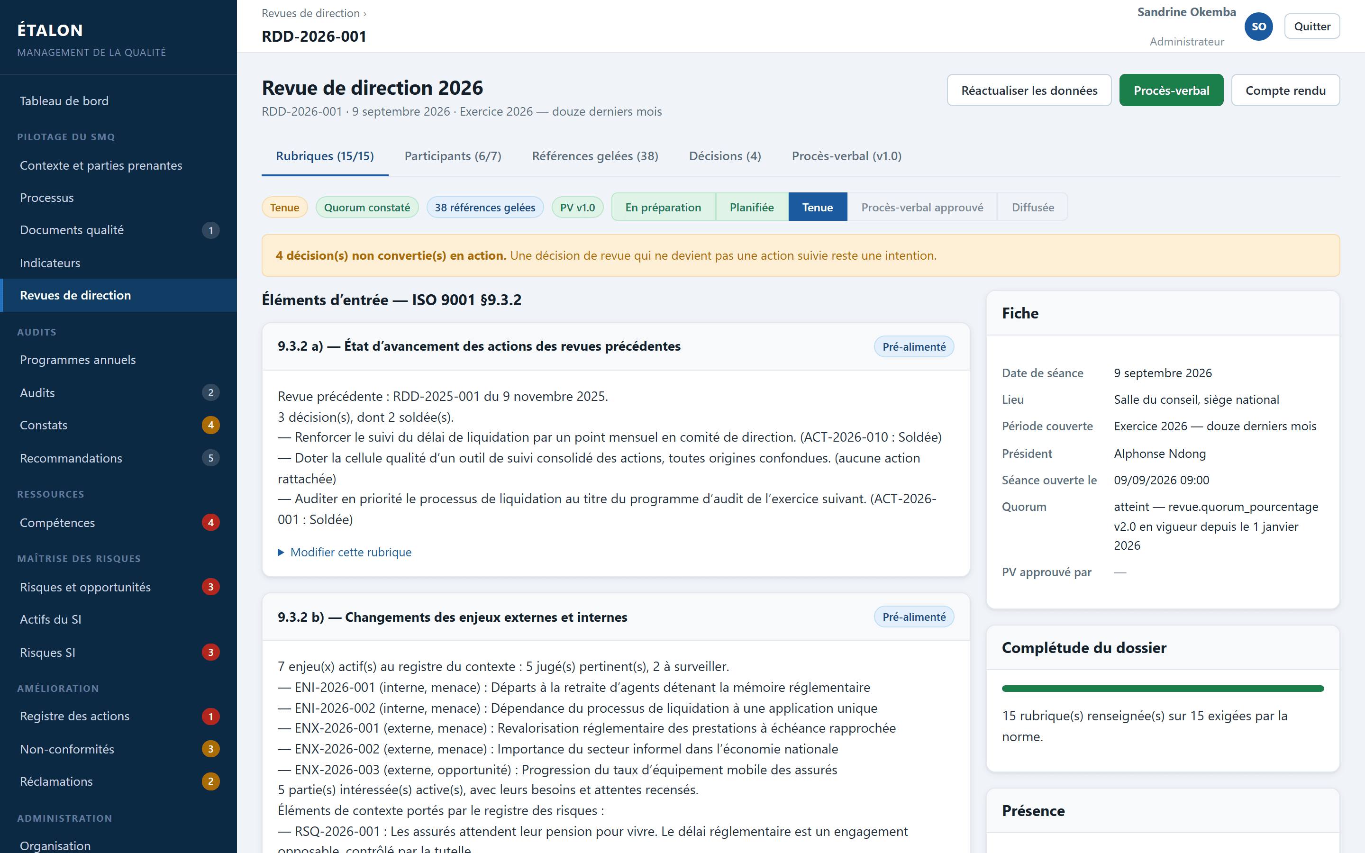Click the 09/09/2026 09:00 séance value
This screenshot has height=853, width=1365.
[1161, 480]
